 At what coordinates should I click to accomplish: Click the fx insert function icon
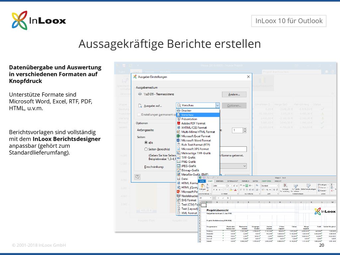228,198
